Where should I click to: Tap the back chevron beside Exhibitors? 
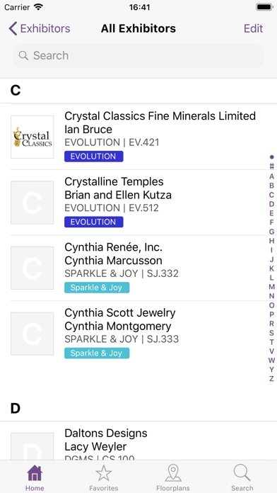click(13, 28)
